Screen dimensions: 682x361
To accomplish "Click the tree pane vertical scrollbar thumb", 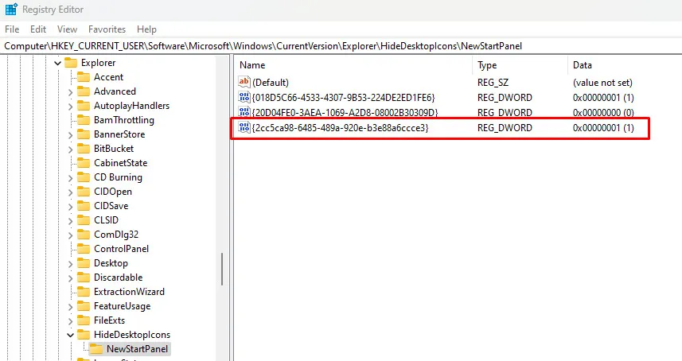I will click(x=222, y=270).
